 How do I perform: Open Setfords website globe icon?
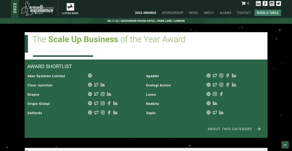coord(90,112)
